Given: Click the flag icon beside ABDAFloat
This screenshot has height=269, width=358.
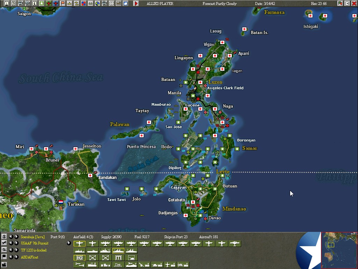Looking at the screenshot, I should [4, 257].
